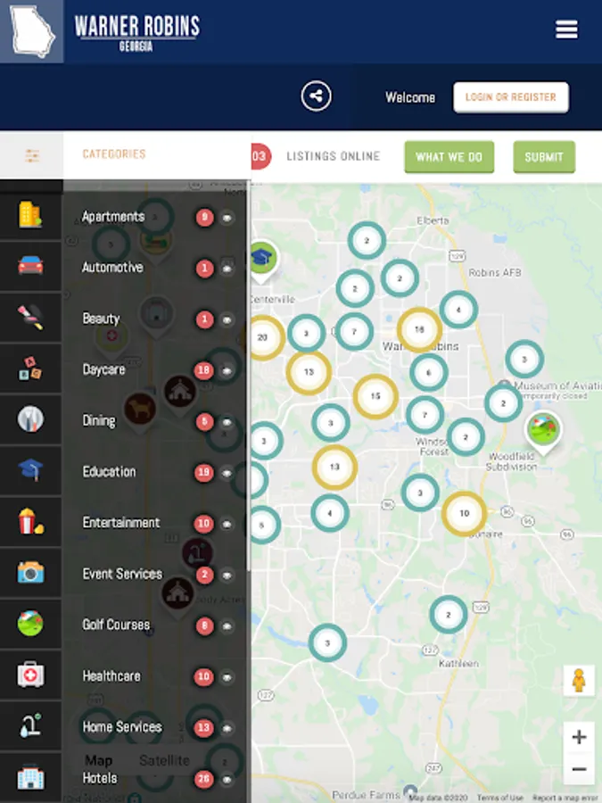Select the Apartments building icon
This screenshot has height=803, width=602.
(x=30, y=214)
